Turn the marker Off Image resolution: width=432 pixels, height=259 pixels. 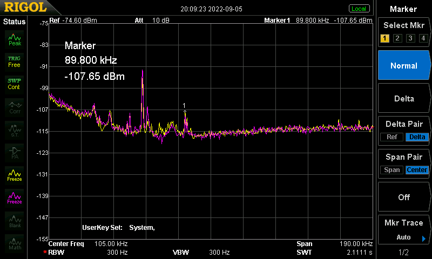404,197
